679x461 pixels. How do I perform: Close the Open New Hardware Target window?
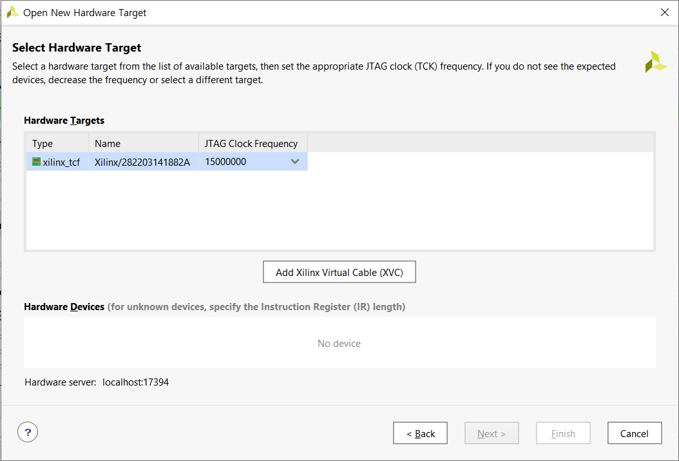665,12
